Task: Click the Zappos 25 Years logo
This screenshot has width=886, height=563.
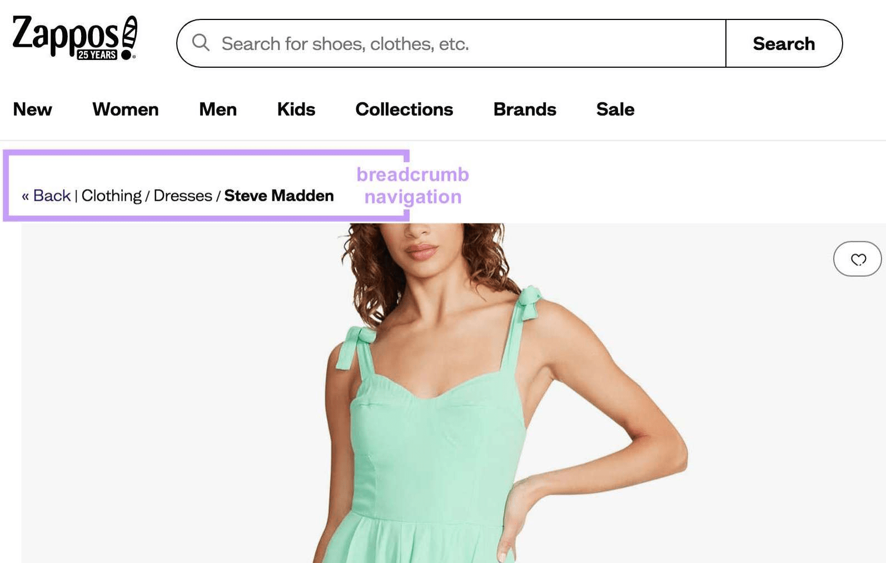Action: pyautogui.click(x=74, y=37)
